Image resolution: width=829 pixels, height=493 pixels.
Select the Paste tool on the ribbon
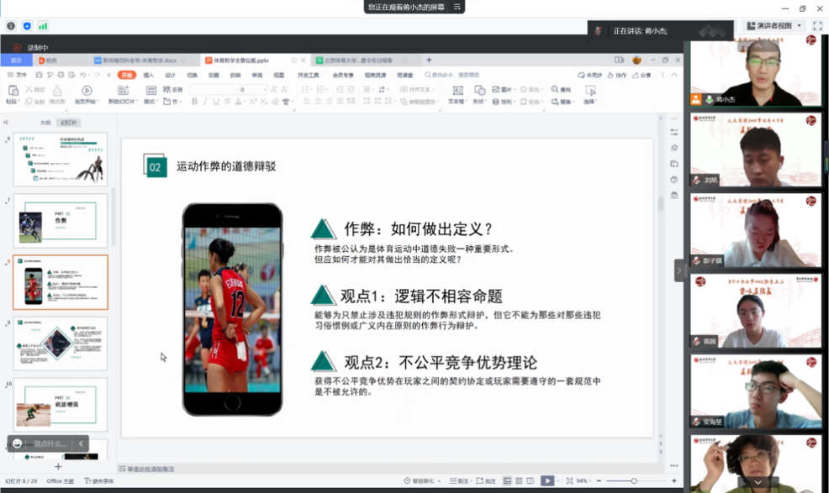[x=12, y=92]
